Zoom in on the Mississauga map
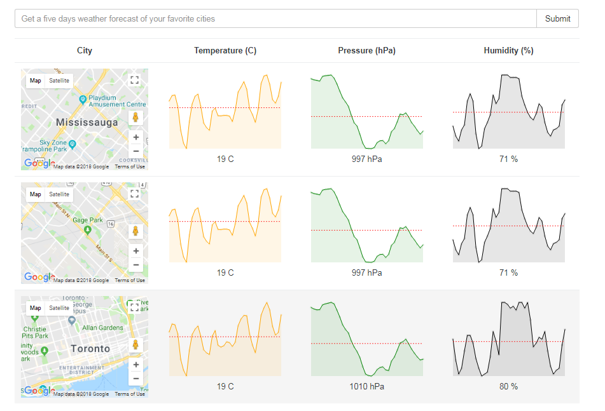Screen dimensions: 605x411 [x=136, y=137]
